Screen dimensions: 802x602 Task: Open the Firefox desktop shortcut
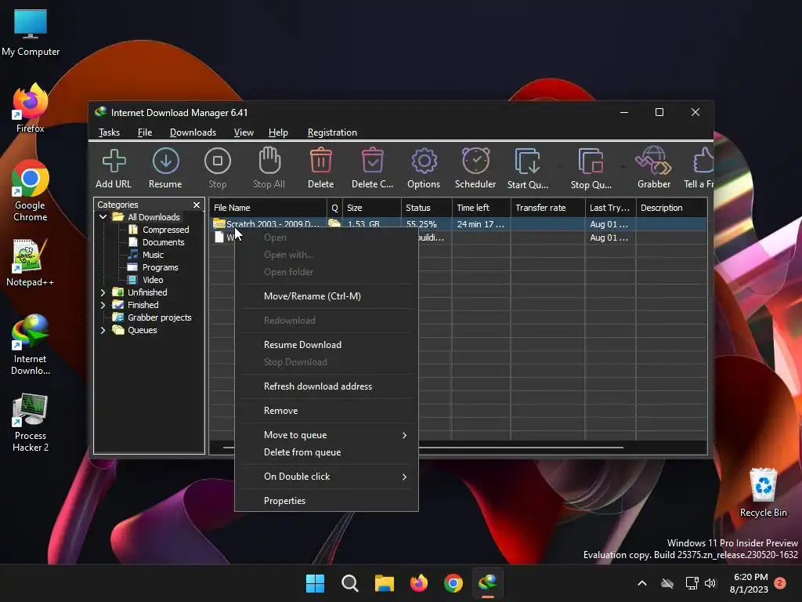[x=31, y=108]
